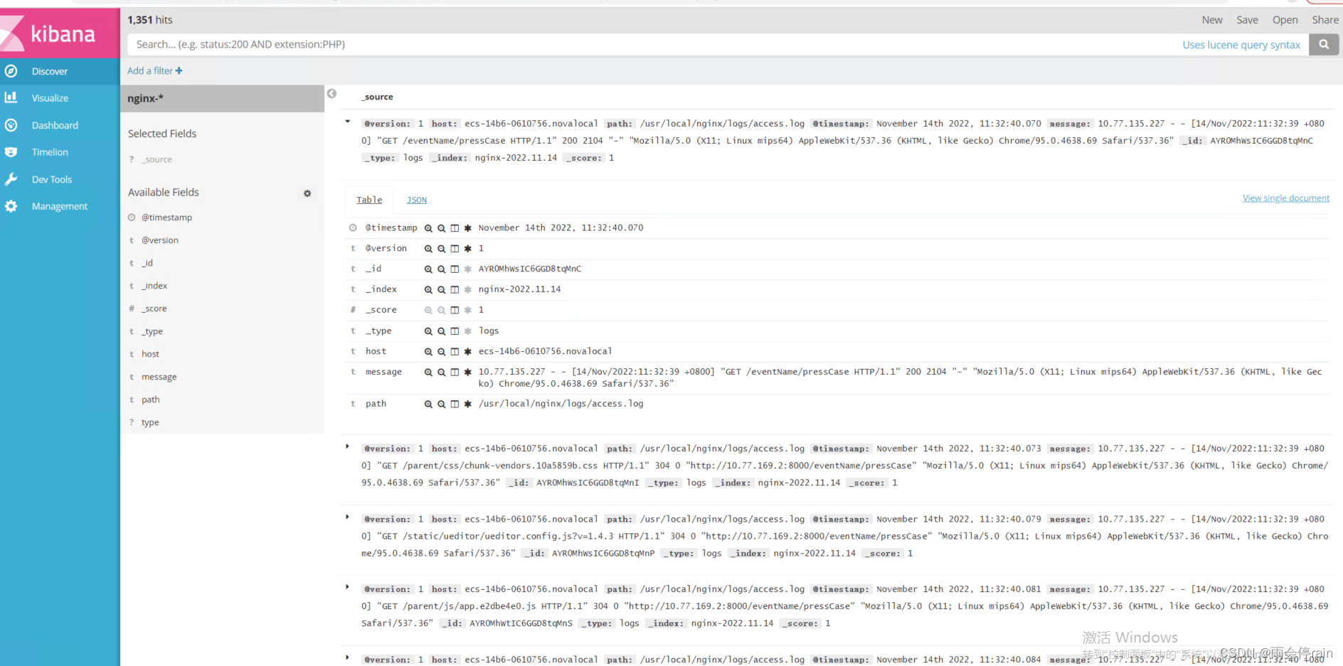
Task: Select host in Available Fields
Action: (150, 354)
